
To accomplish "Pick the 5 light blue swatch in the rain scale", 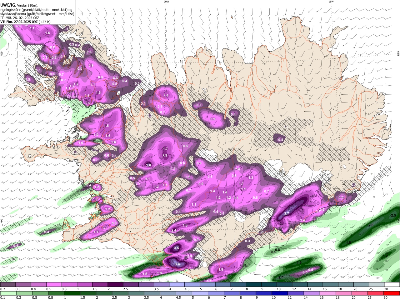I will coord(200,293).
